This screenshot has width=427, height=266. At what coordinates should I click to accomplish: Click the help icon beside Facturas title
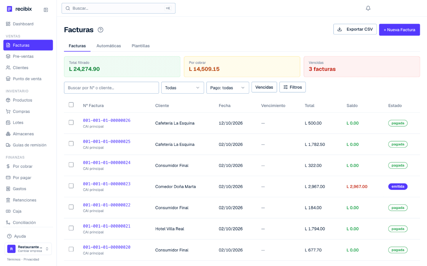(x=101, y=30)
